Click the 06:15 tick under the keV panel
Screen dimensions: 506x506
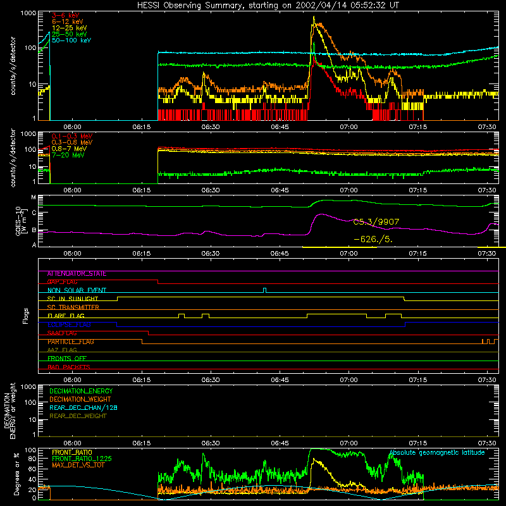(x=141, y=127)
